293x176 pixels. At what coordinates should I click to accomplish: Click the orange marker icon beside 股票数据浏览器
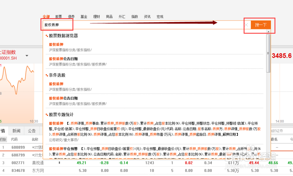46,35
